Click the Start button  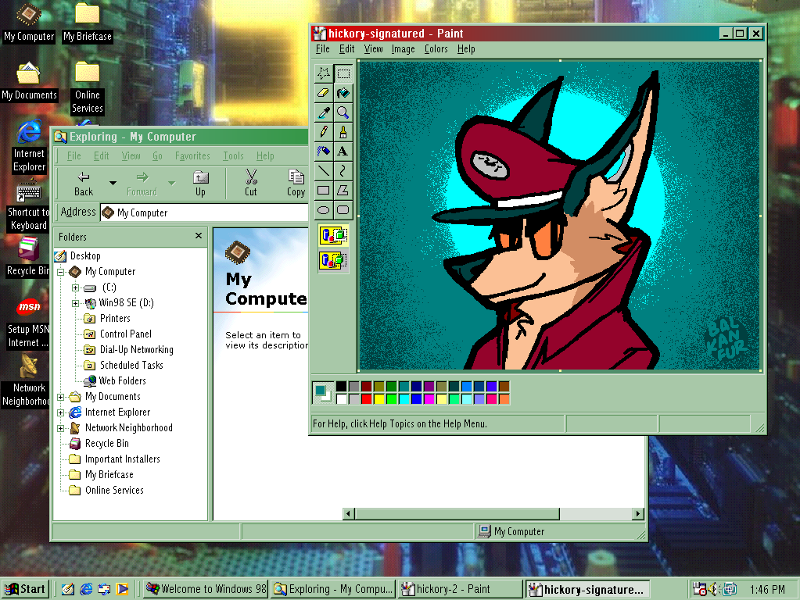[25, 589]
